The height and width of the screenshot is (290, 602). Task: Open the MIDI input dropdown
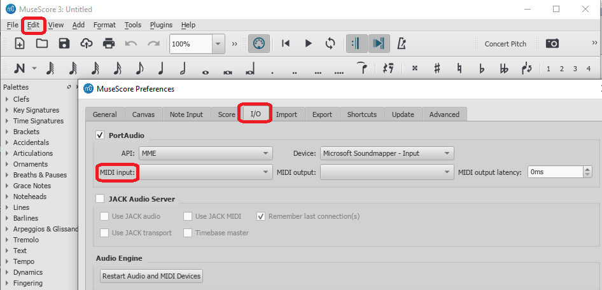click(206, 172)
